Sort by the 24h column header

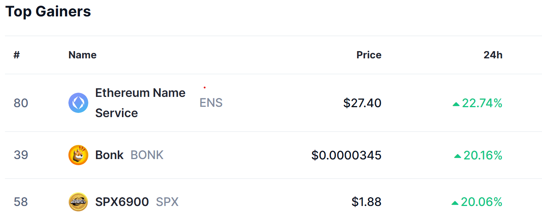tap(493, 55)
